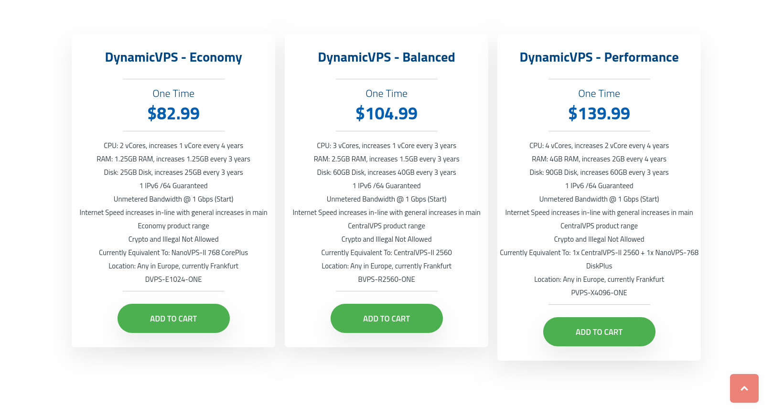Click Economy's CPU: 2 vCores spec line

tap(173, 146)
